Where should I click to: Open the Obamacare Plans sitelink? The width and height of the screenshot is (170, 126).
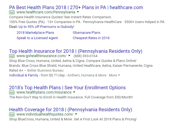tap(86, 33)
